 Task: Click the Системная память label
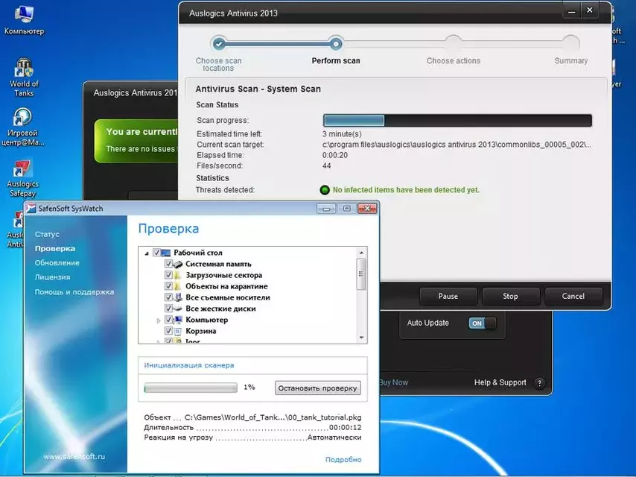218,264
